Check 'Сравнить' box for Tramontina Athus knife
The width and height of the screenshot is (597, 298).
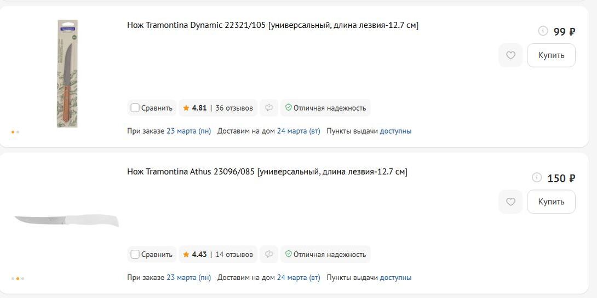(135, 254)
